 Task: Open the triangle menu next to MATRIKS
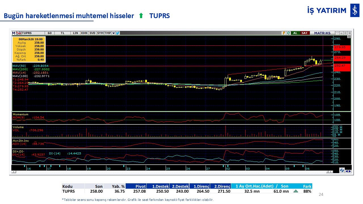point(337,33)
